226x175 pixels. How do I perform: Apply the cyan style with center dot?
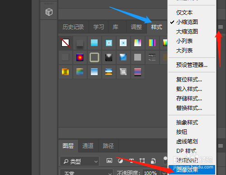click(x=109, y=43)
